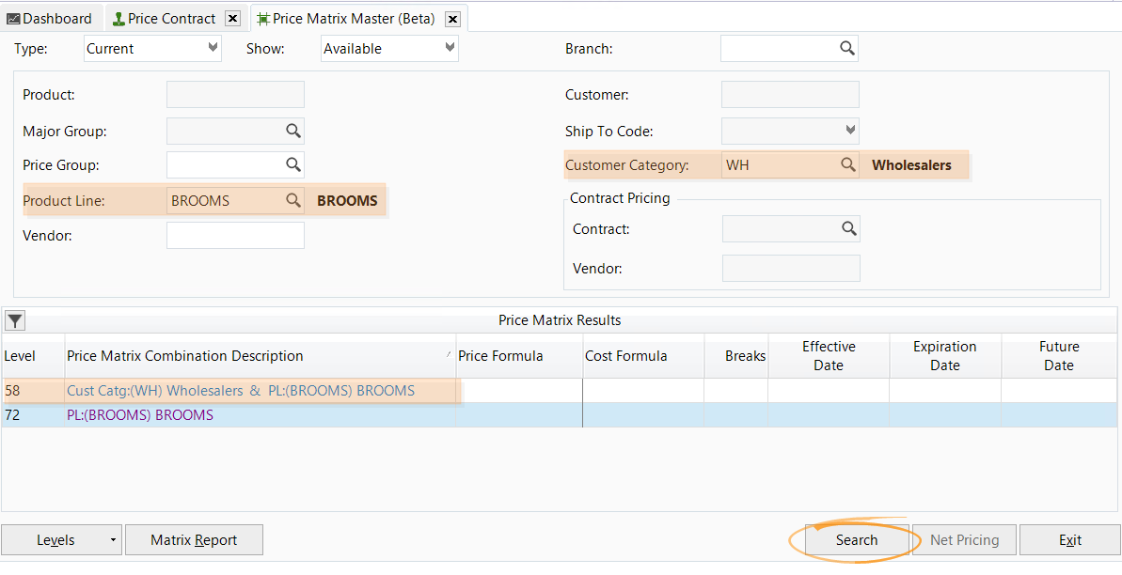Switch to the Price Contract tab
1122x575 pixels.
[x=169, y=18]
